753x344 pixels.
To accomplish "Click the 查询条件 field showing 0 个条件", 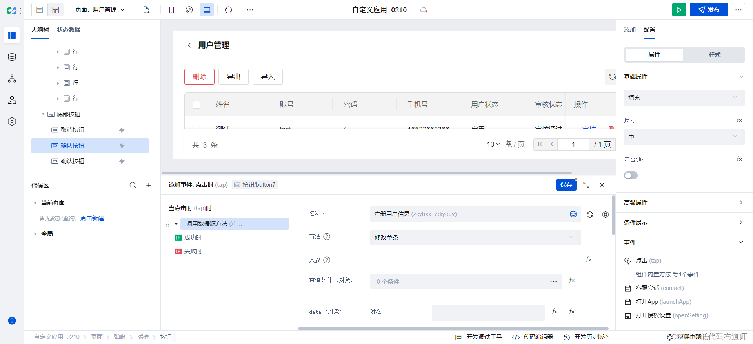I will pos(466,281).
